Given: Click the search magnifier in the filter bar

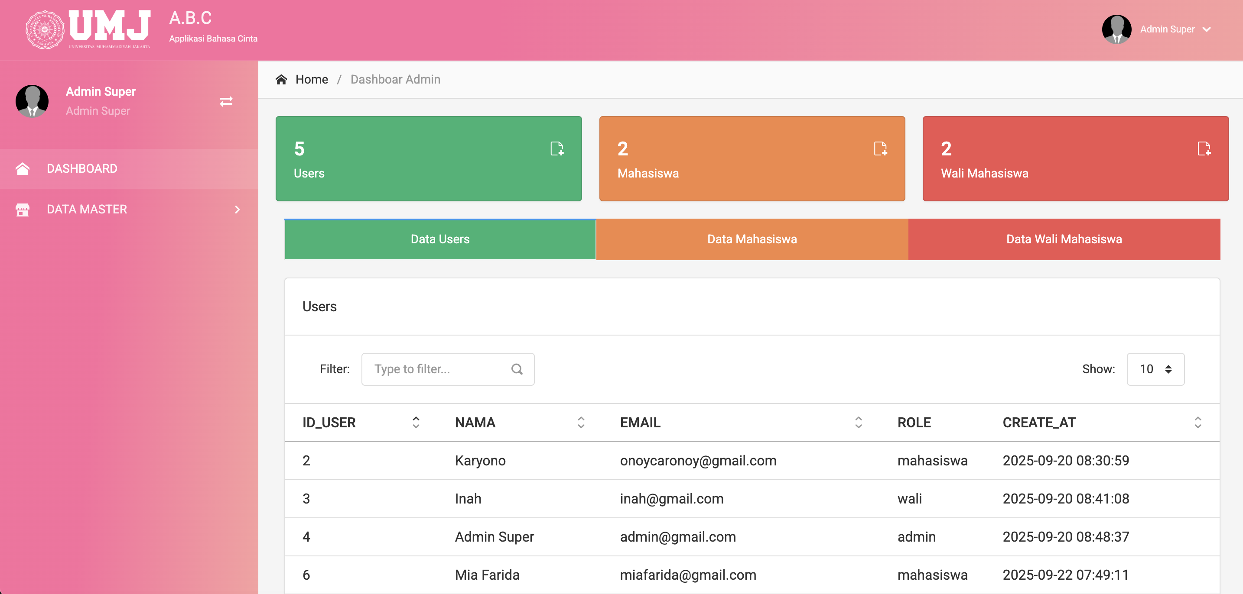Looking at the screenshot, I should pos(517,369).
